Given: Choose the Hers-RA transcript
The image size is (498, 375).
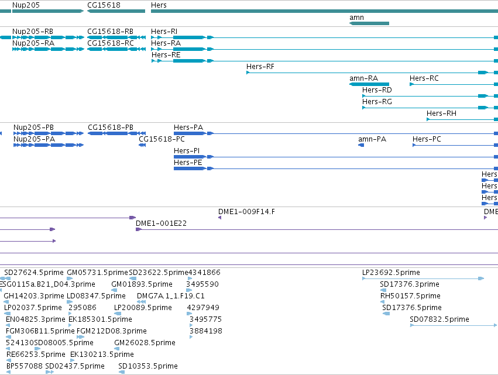Looking at the screenshot, I should coord(166,43).
